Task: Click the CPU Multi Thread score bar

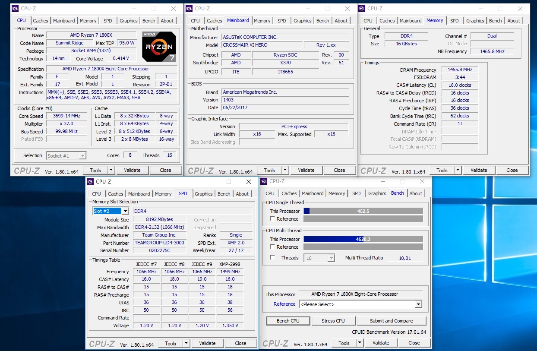Action: click(363, 239)
